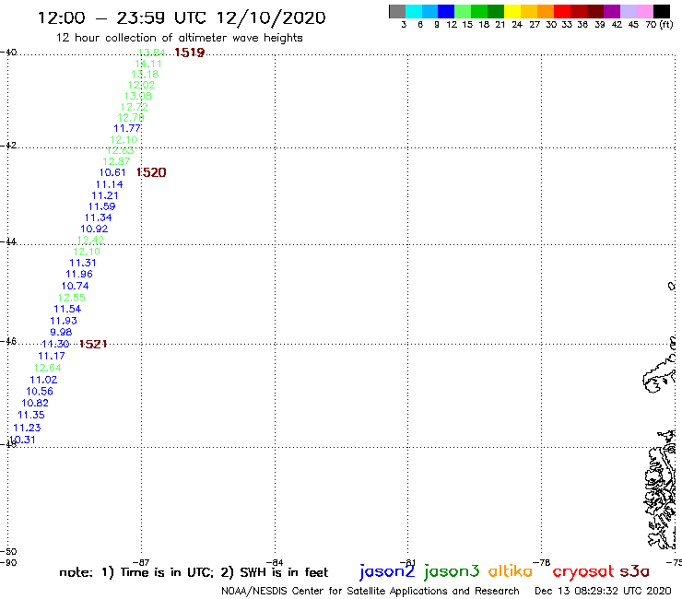Click the wave height value 12.55
This screenshot has height=599, width=682.
coord(72,298)
